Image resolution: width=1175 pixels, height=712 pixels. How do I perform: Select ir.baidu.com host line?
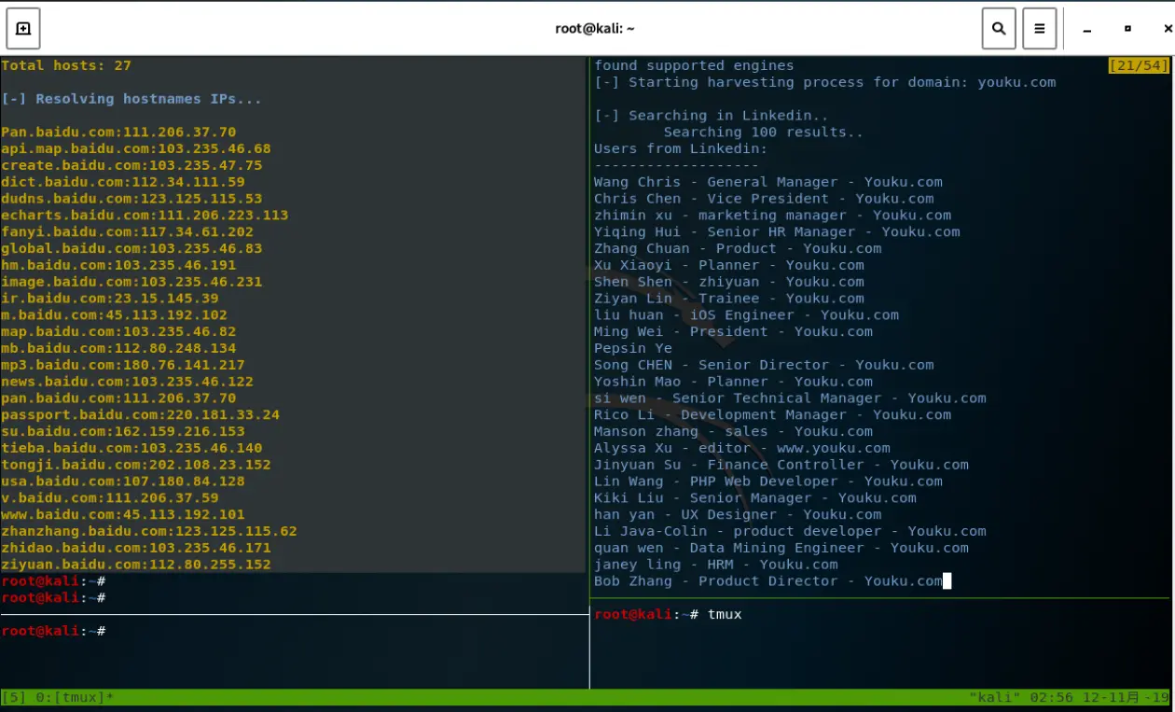[x=110, y=299]
